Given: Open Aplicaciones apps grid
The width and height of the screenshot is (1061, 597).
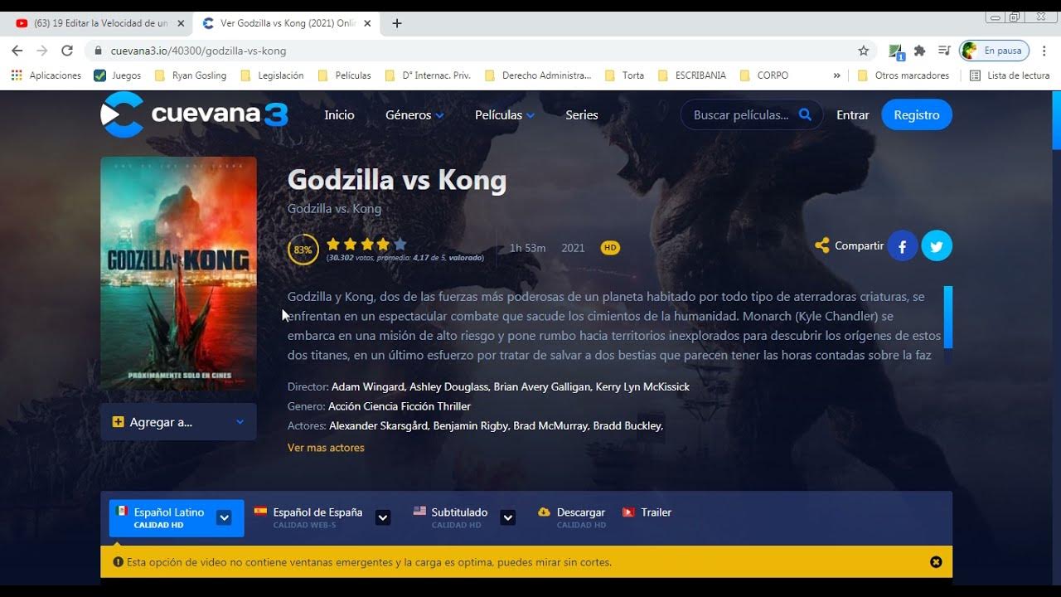Looking at the screenshot, I should (46, 75).
